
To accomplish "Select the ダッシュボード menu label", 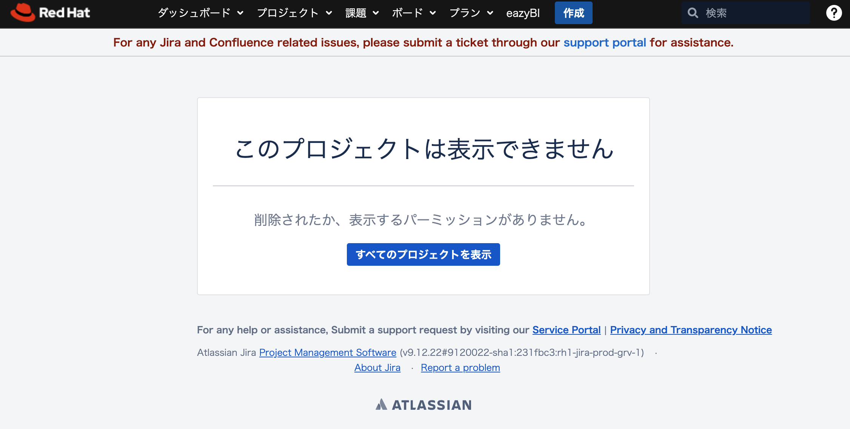I will pos(194,13).
